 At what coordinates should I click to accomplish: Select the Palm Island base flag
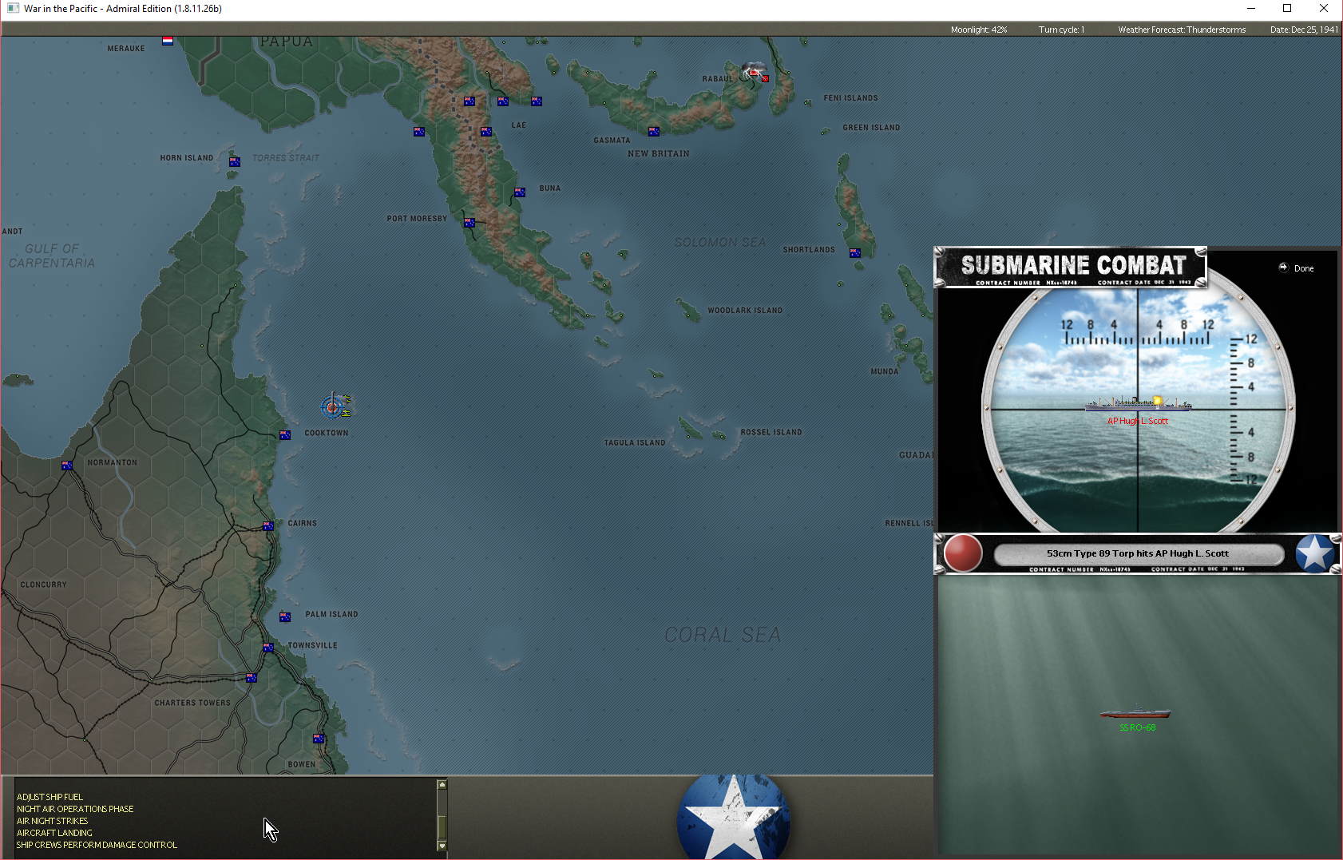pos(285,617)
